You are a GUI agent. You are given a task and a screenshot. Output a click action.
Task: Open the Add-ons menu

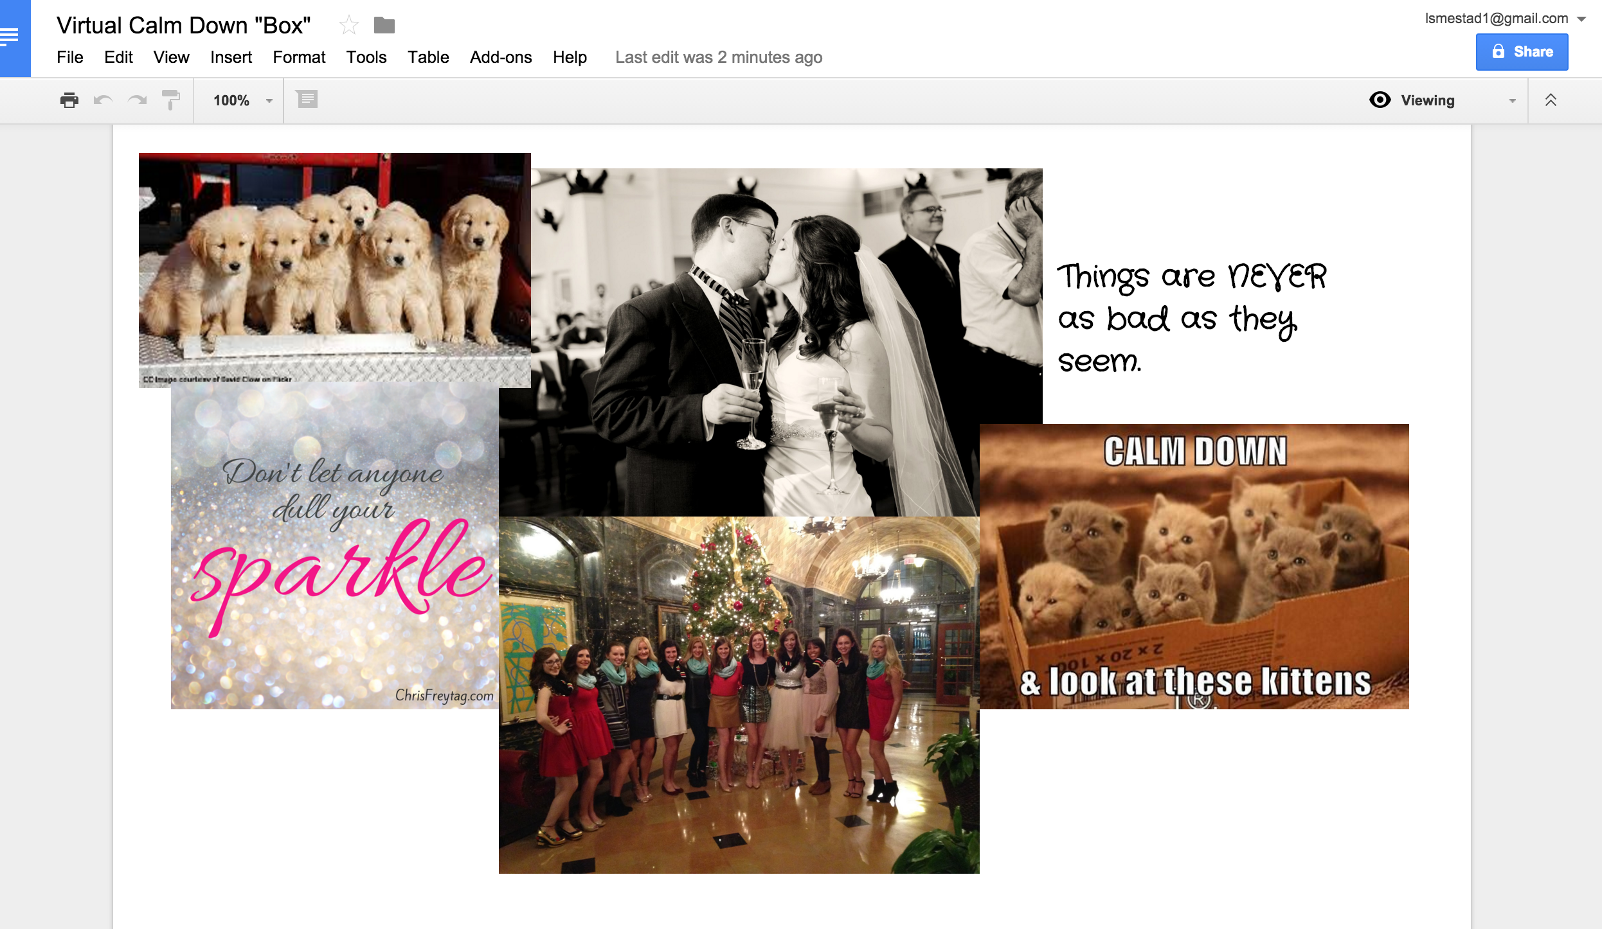click(x=500, y=57)
